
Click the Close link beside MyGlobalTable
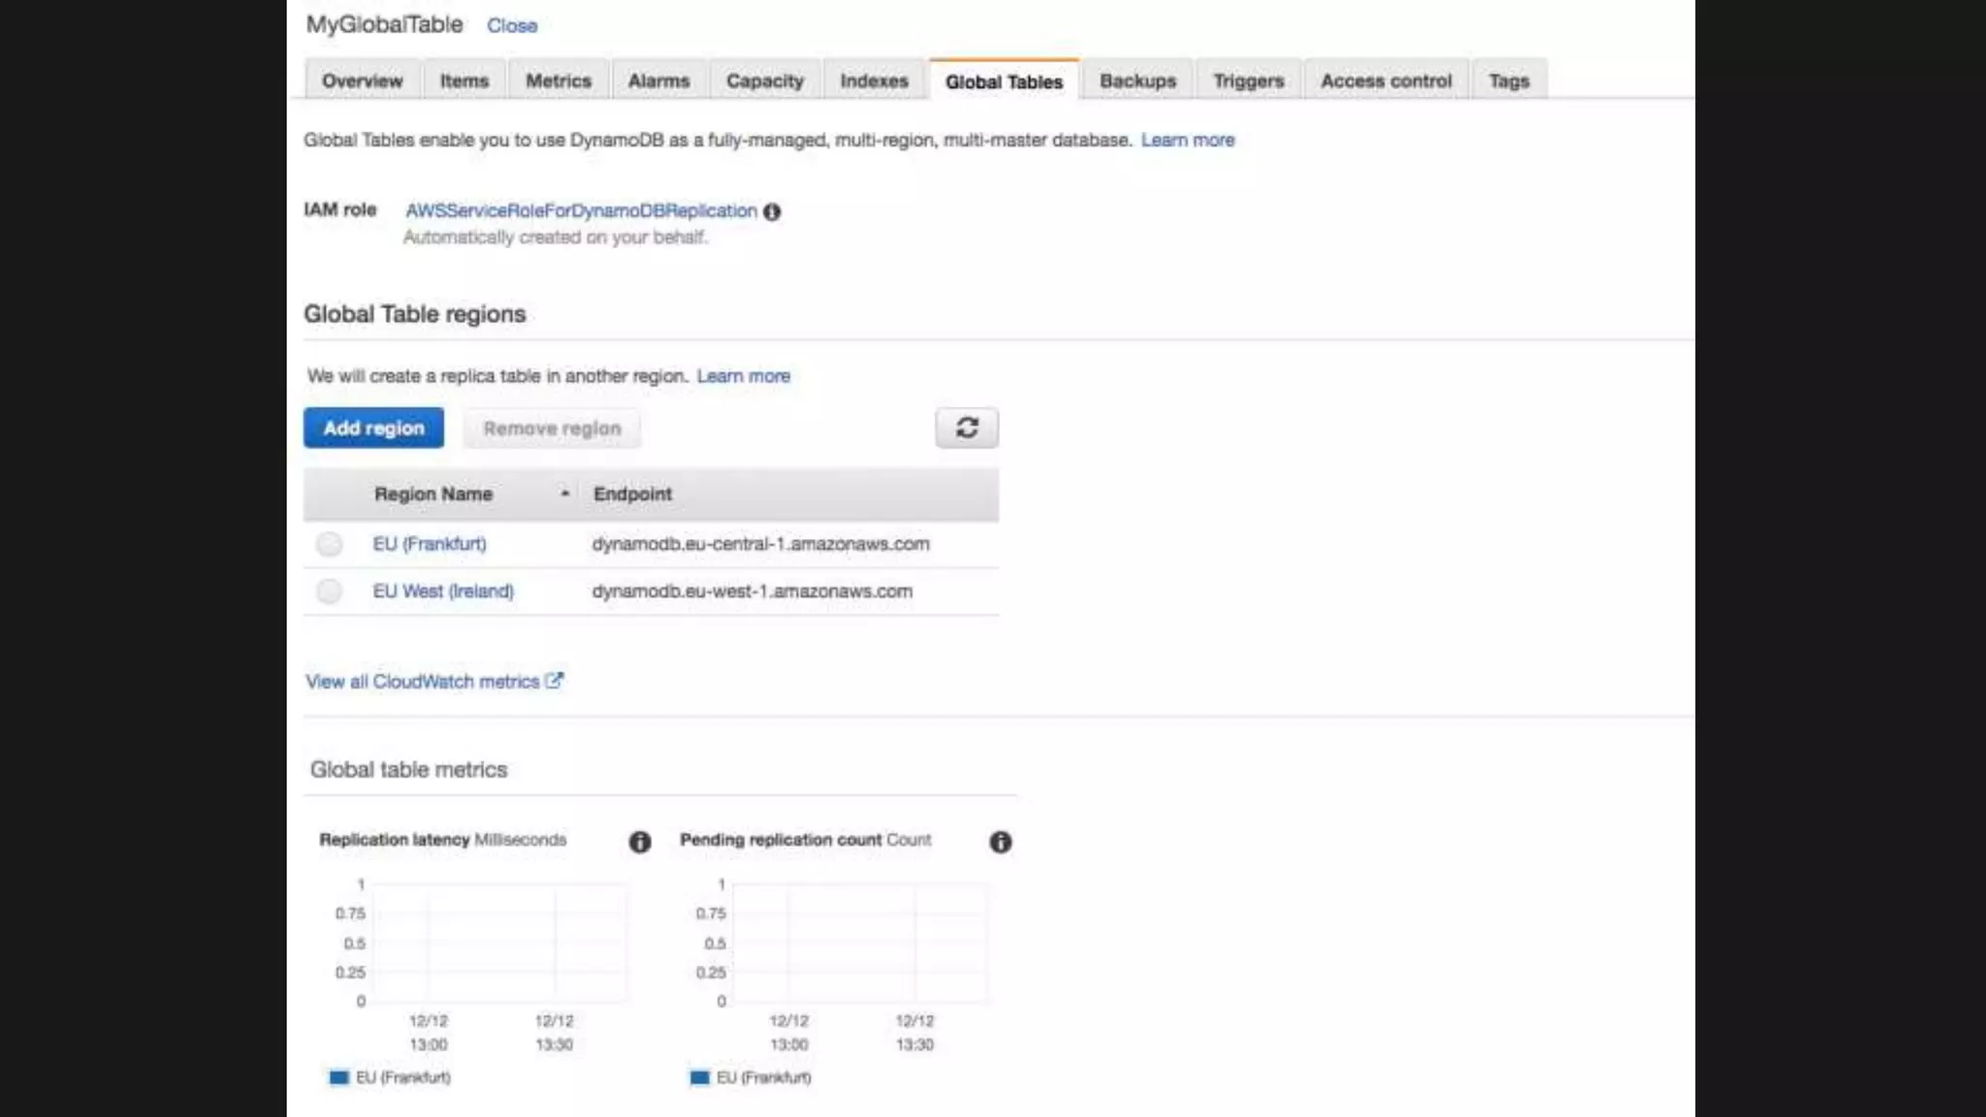click(x=512, y=26)
